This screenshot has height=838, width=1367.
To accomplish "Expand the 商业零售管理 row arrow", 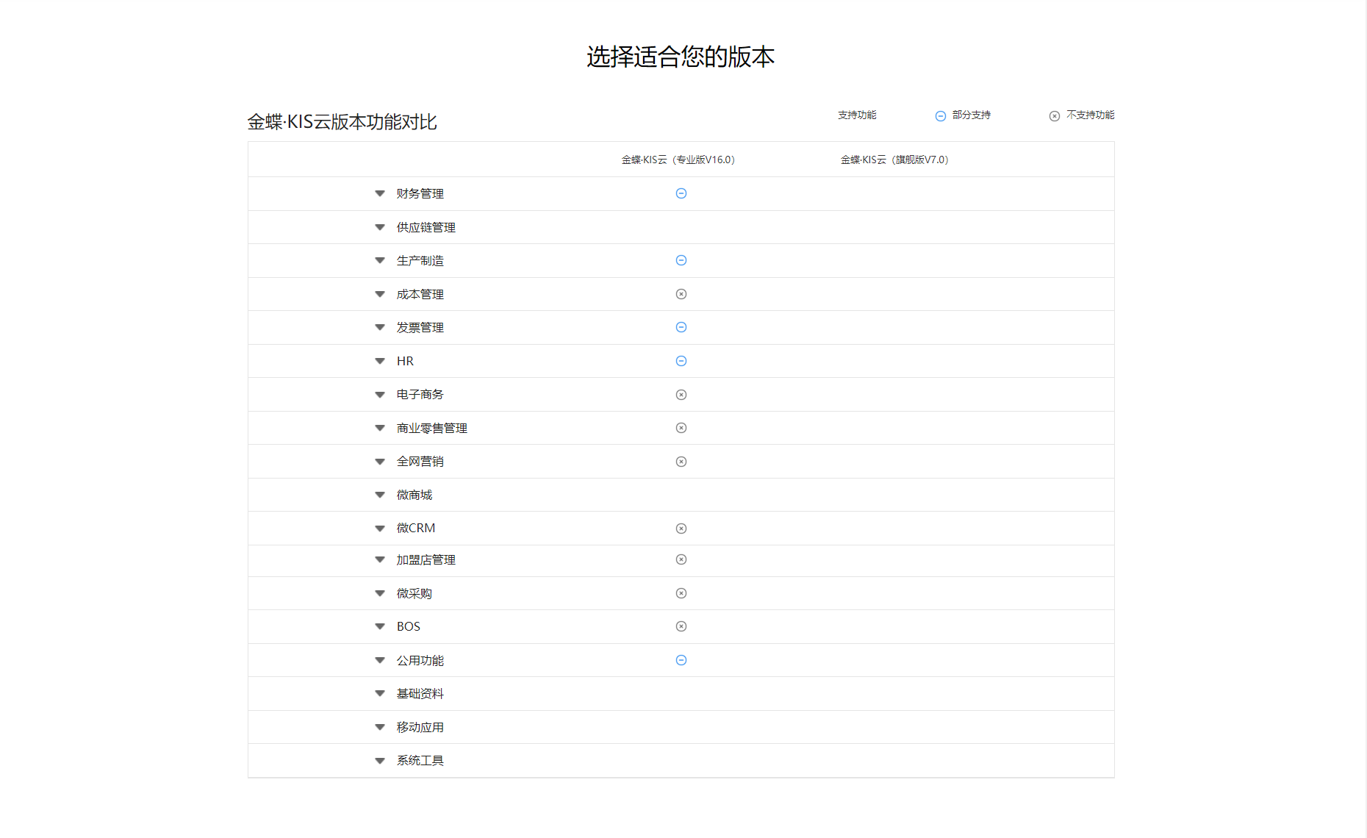I will 380,428.
